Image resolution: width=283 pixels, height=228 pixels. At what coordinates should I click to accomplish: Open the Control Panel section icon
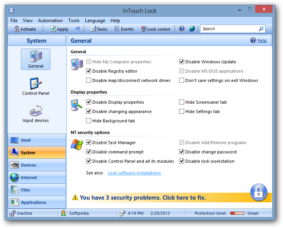pyautogui.click(x=36, y=87)
